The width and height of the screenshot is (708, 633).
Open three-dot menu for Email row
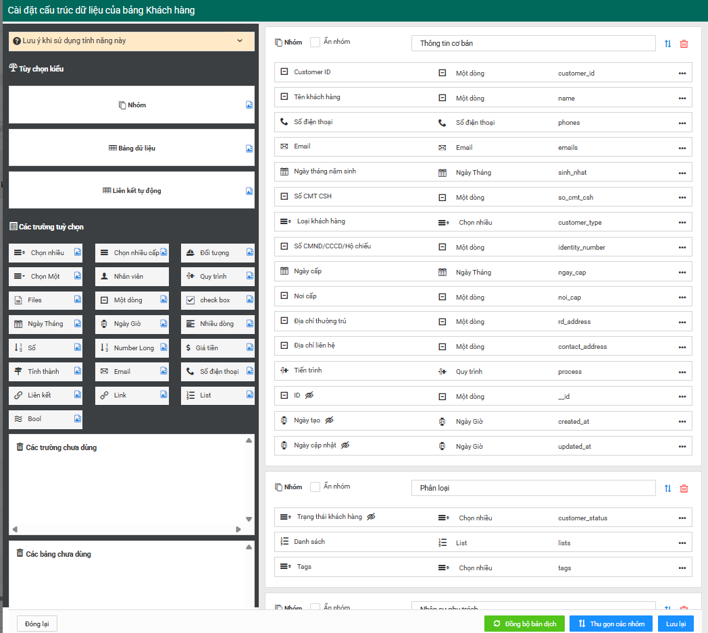tap(682, 148)
